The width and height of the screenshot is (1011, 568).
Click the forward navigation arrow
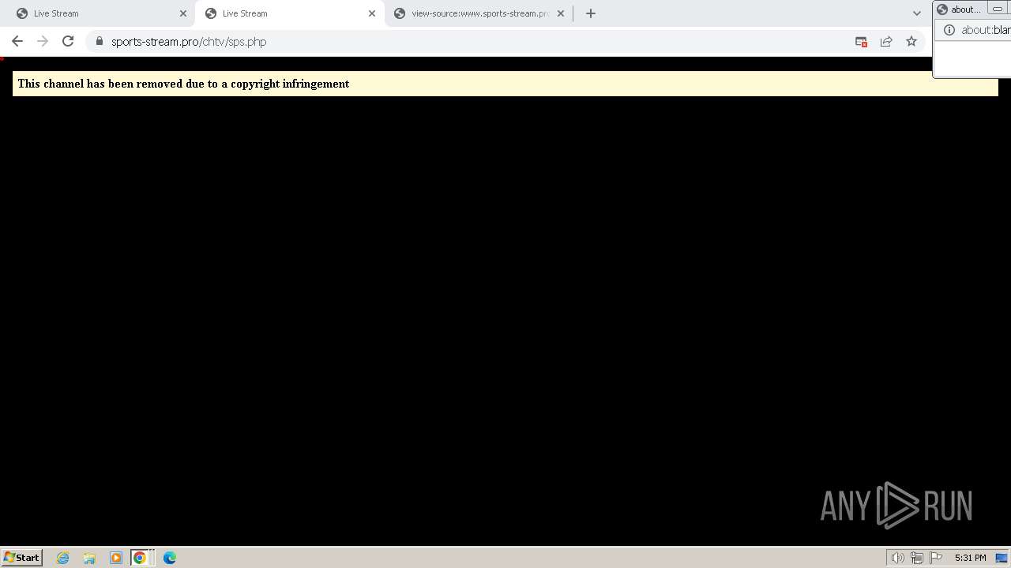43,41
